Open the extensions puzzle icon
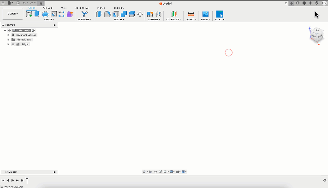The width and height of the screenshot is (328, 188). (304, 3)
